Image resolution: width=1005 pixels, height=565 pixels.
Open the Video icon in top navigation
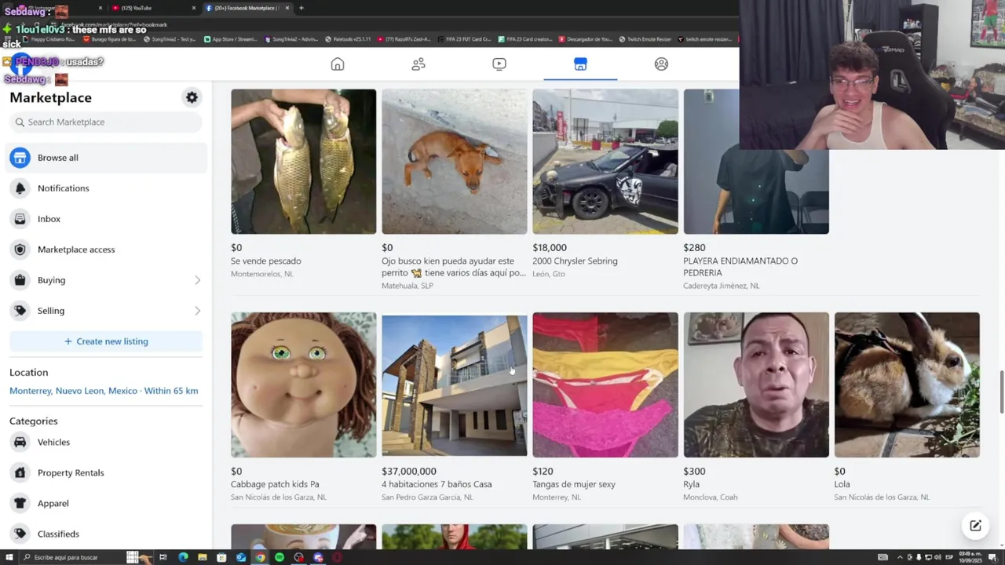499,64
